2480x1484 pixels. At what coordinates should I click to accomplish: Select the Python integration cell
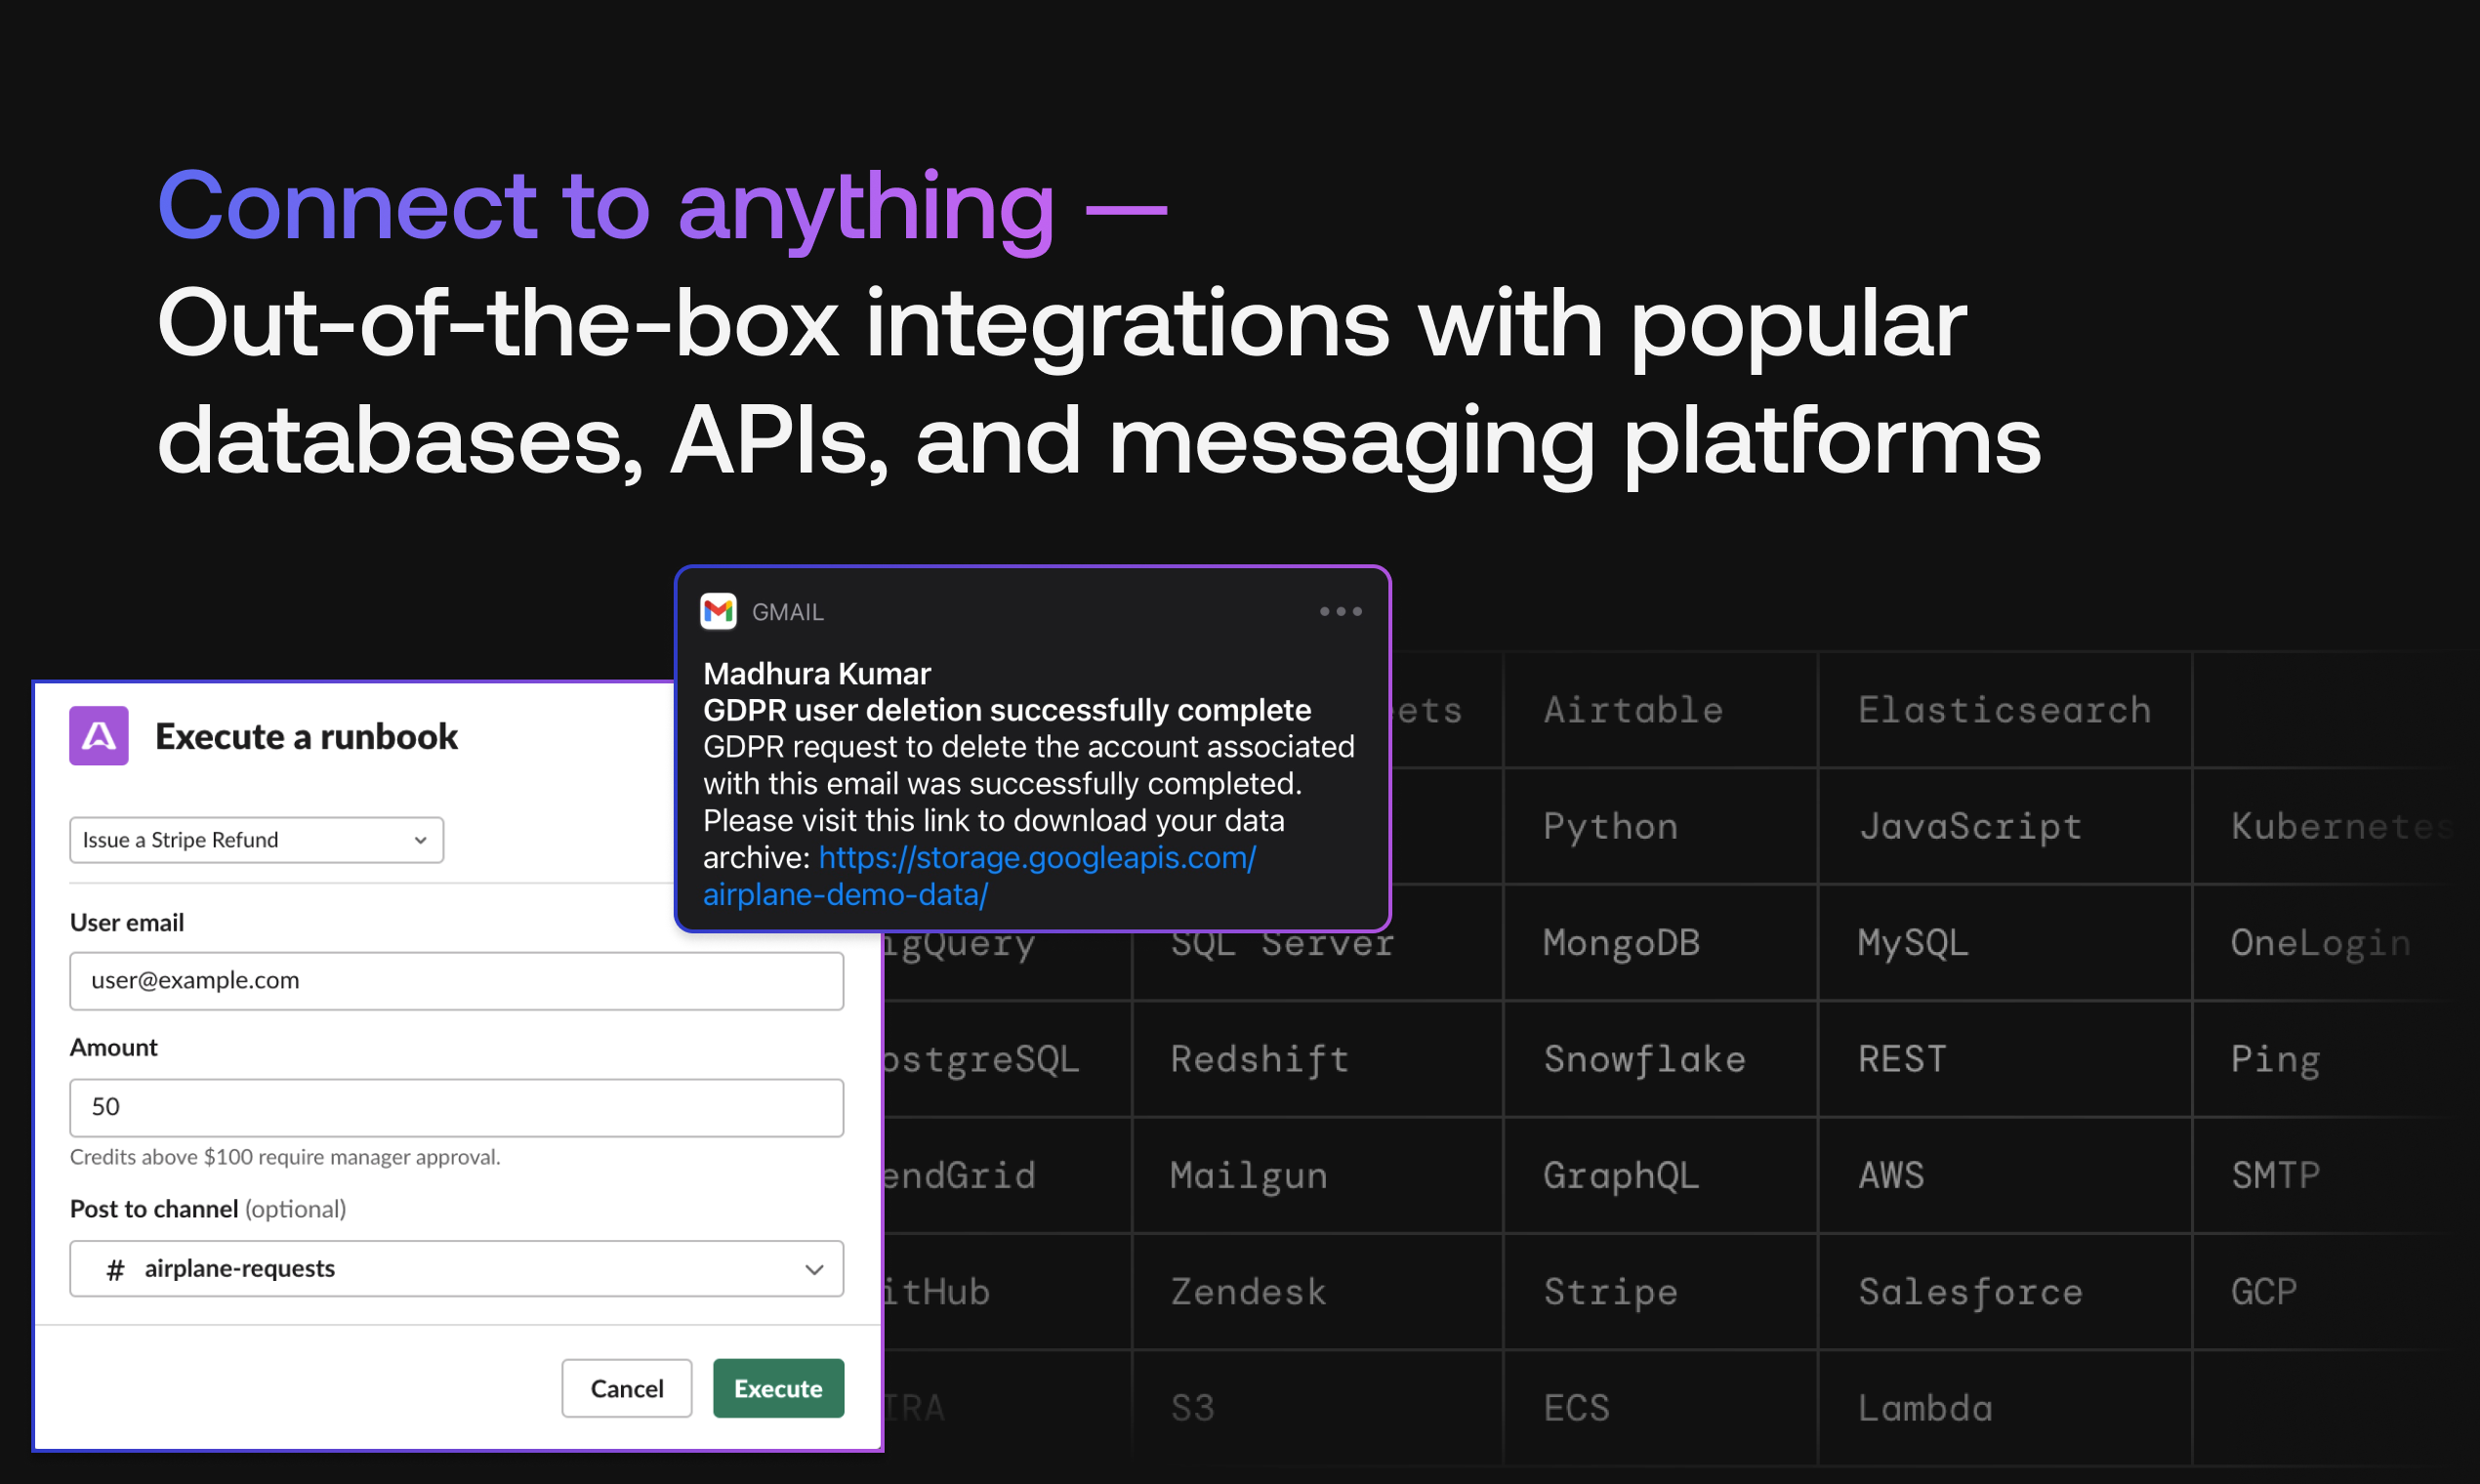(1660, 826)
